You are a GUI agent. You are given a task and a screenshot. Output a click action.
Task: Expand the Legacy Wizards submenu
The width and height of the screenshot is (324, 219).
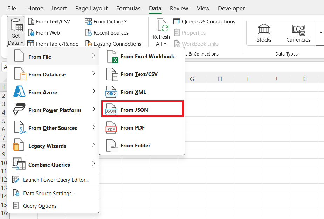coord(53,145)
